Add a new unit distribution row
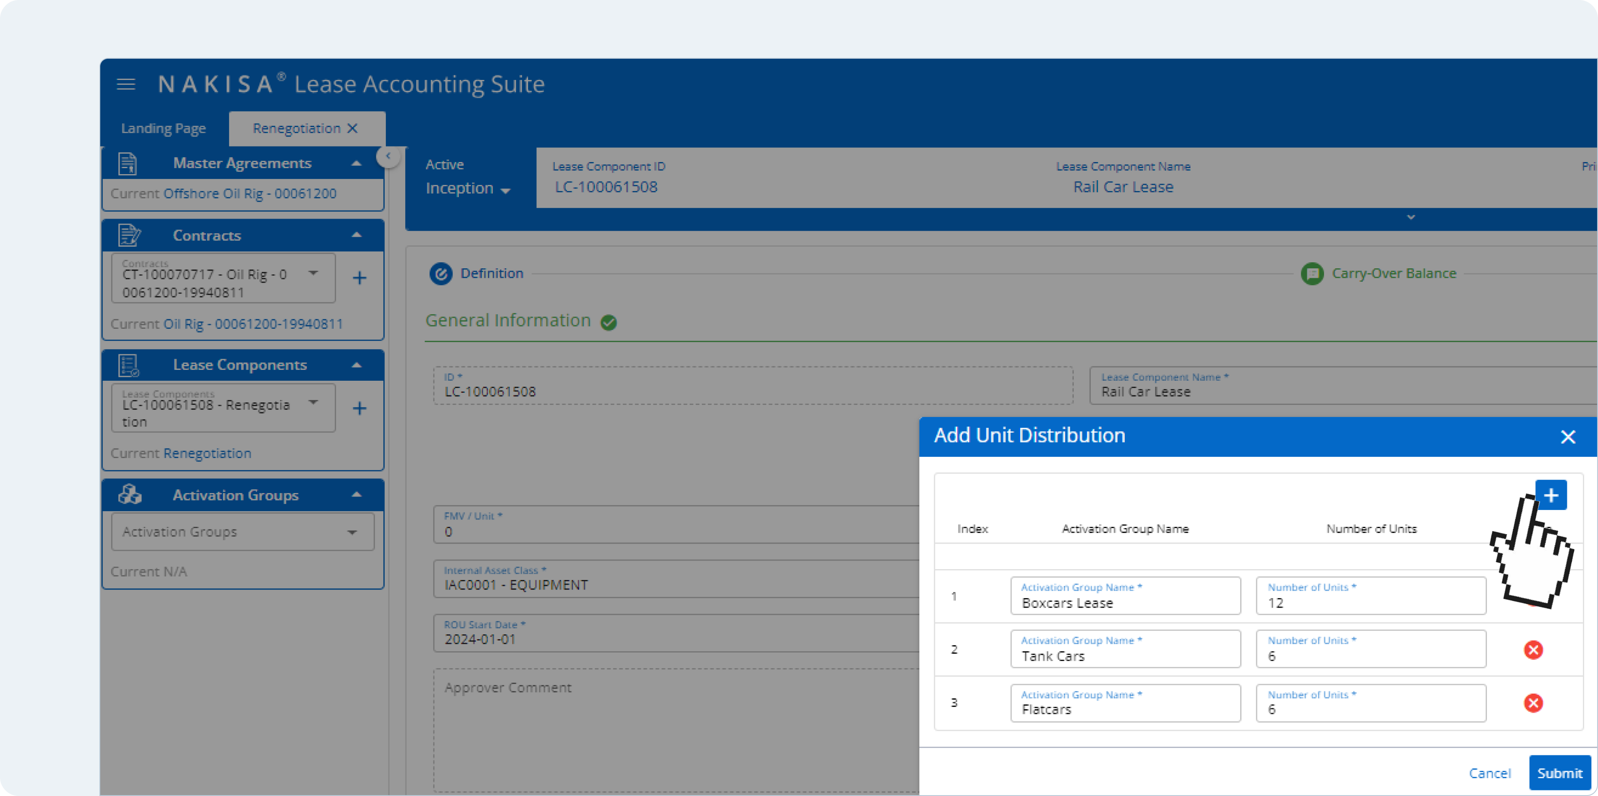 (x=1551, y=495)
